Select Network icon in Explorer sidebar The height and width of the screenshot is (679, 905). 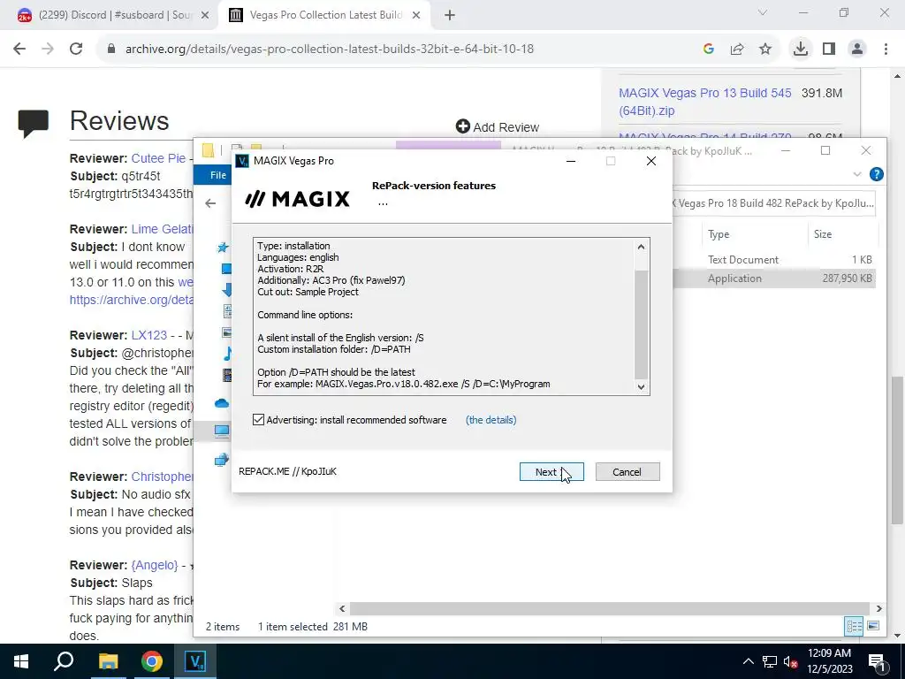coord(222,460)
